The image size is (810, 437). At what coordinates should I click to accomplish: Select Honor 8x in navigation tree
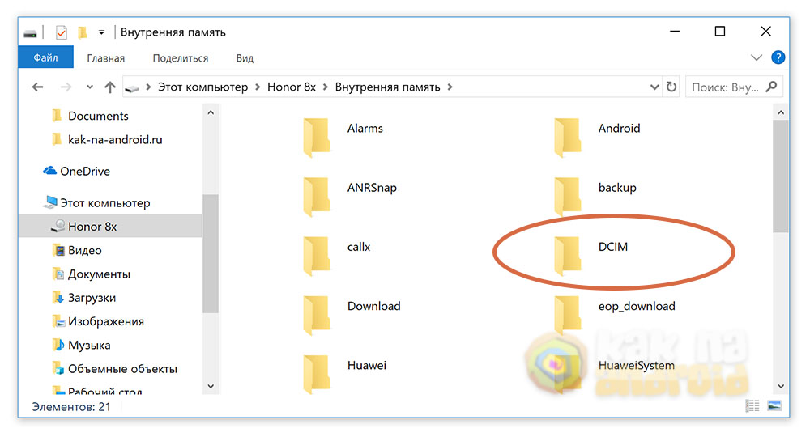coord(92,227)
